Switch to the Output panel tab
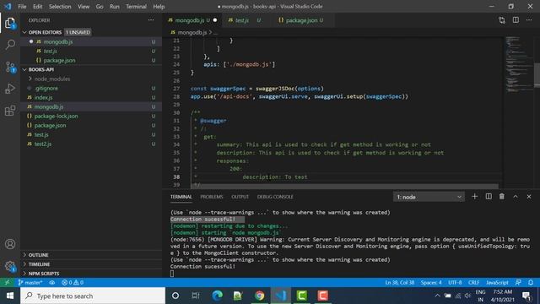This screenshot has height=304, width=540. 240,197
